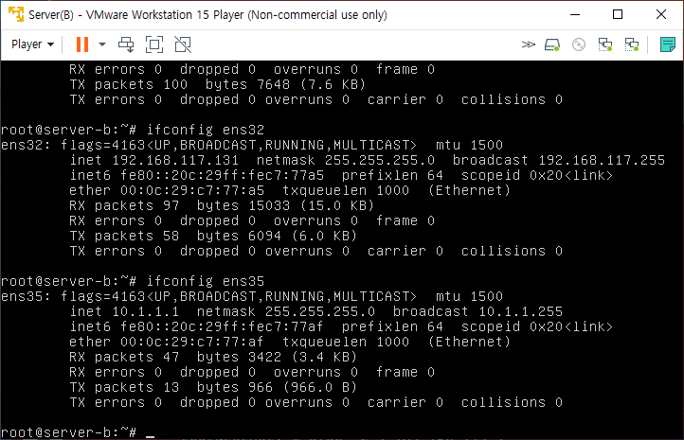Click the last terminal prompt line
This screenshot has height=440, width=684.
tap(78, 432)
